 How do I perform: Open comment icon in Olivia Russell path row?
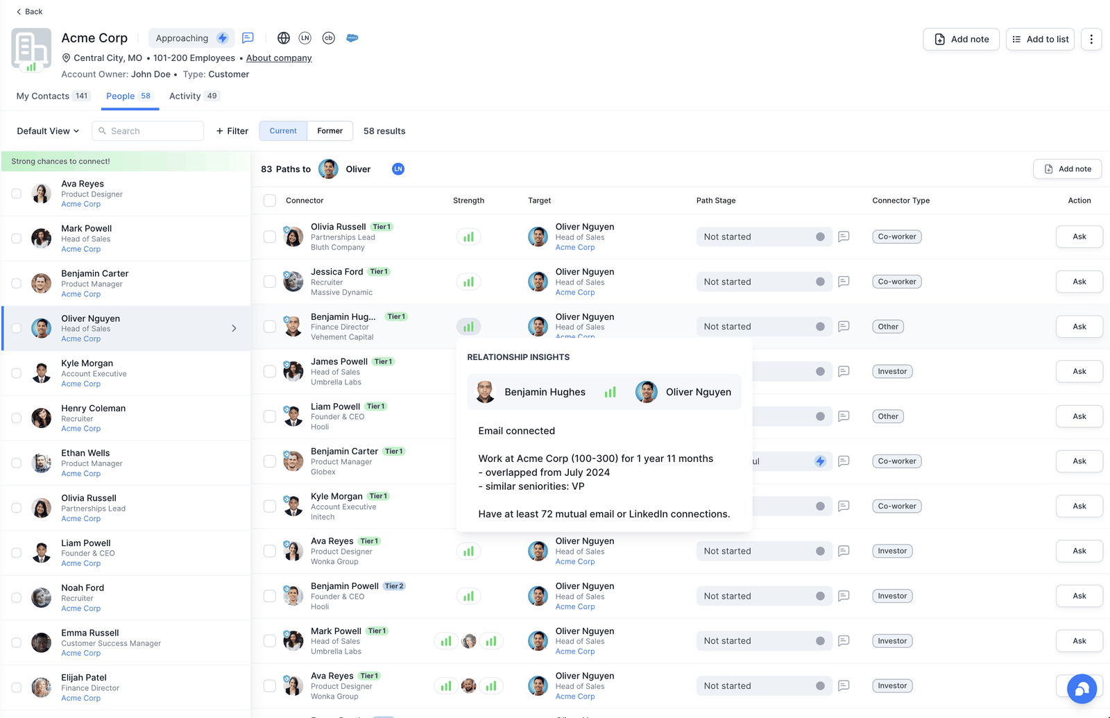click(844, 237)
